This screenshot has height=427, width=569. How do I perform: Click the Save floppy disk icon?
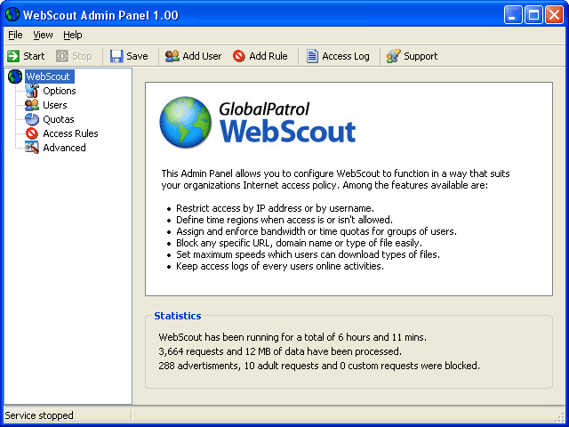[116, 56]
